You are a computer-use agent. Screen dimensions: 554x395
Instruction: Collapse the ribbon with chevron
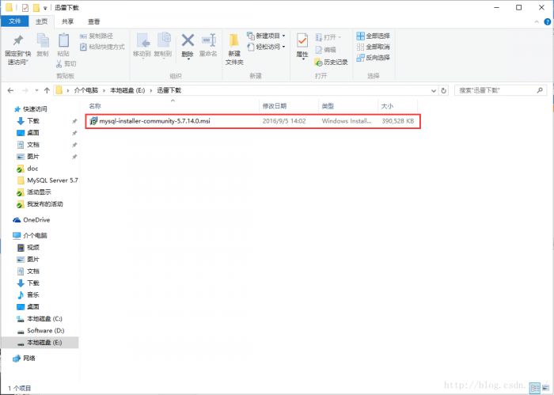(x=537, y=21)
